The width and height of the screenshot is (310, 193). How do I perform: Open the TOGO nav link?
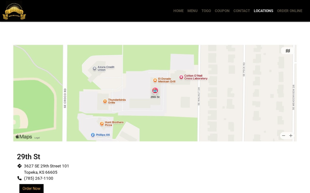pos(206,11)
